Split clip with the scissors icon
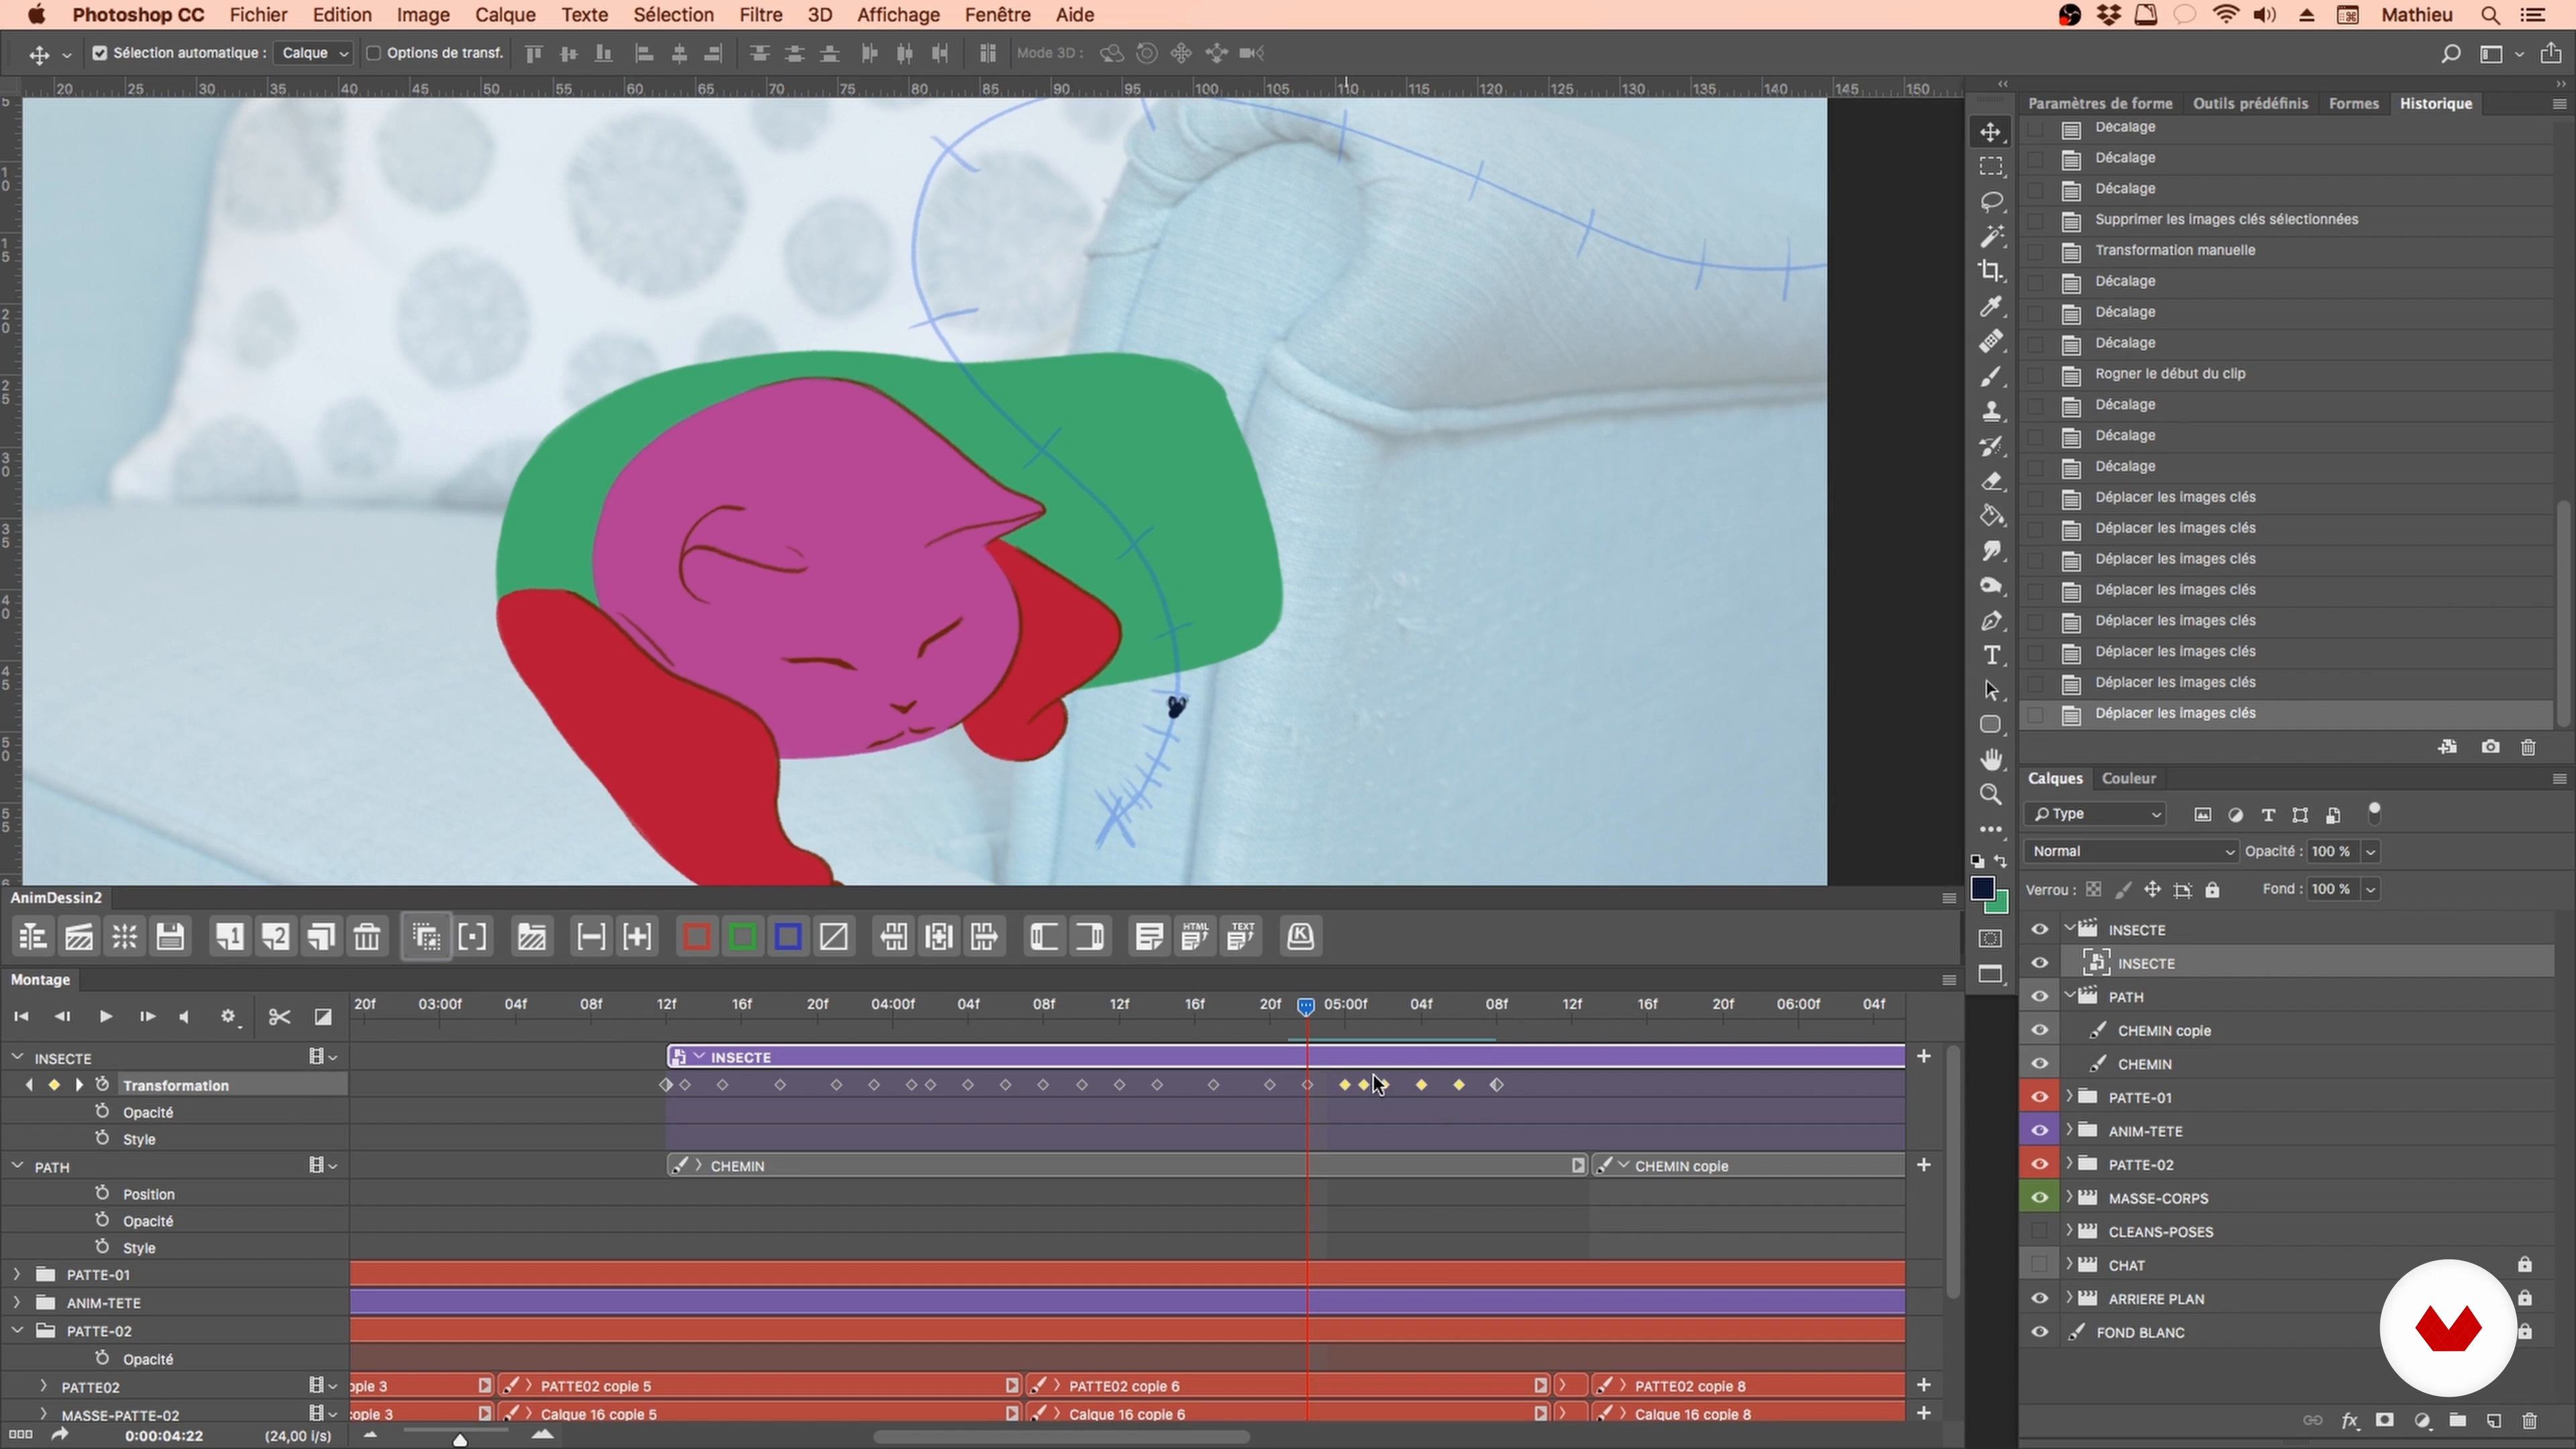The width and height of the screenshot is (2576, 1449). [x=279, y=1017]
